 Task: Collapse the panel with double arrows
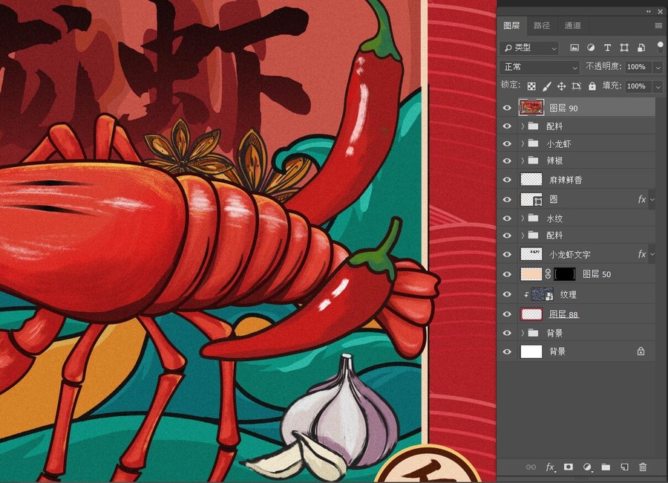point(649,12)
